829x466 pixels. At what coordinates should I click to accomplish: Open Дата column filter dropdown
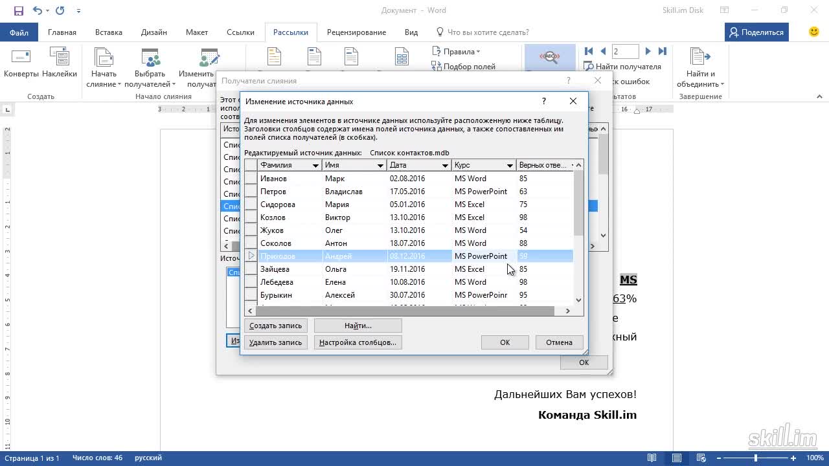(x=445, y=165)
